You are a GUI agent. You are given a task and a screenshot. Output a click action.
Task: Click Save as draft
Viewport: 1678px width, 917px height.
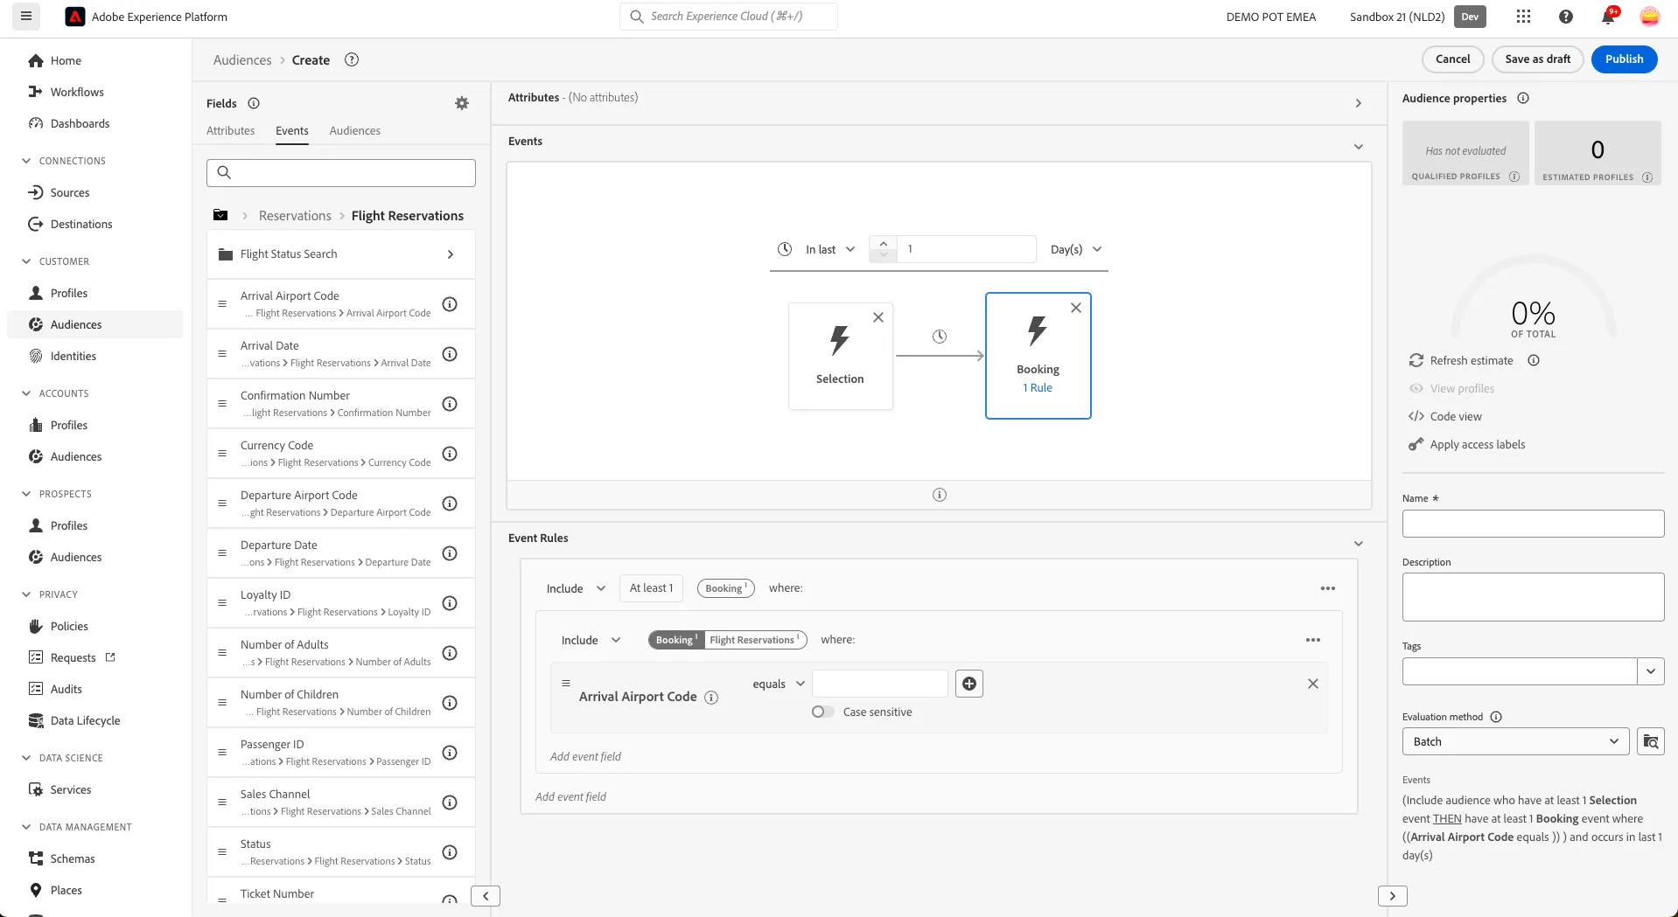1537,59
